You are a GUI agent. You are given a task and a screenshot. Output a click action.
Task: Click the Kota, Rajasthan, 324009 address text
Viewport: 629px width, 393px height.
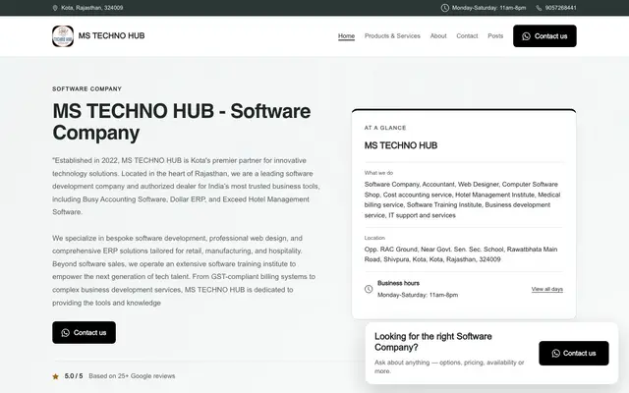pos(91,8)
